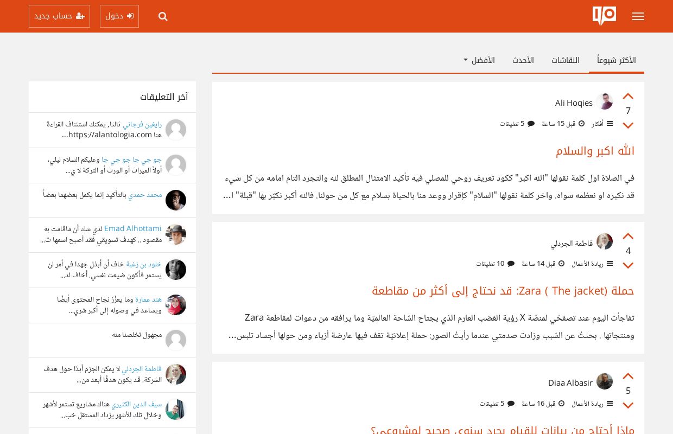Upvote the Zara campaign post

[628, 237]
